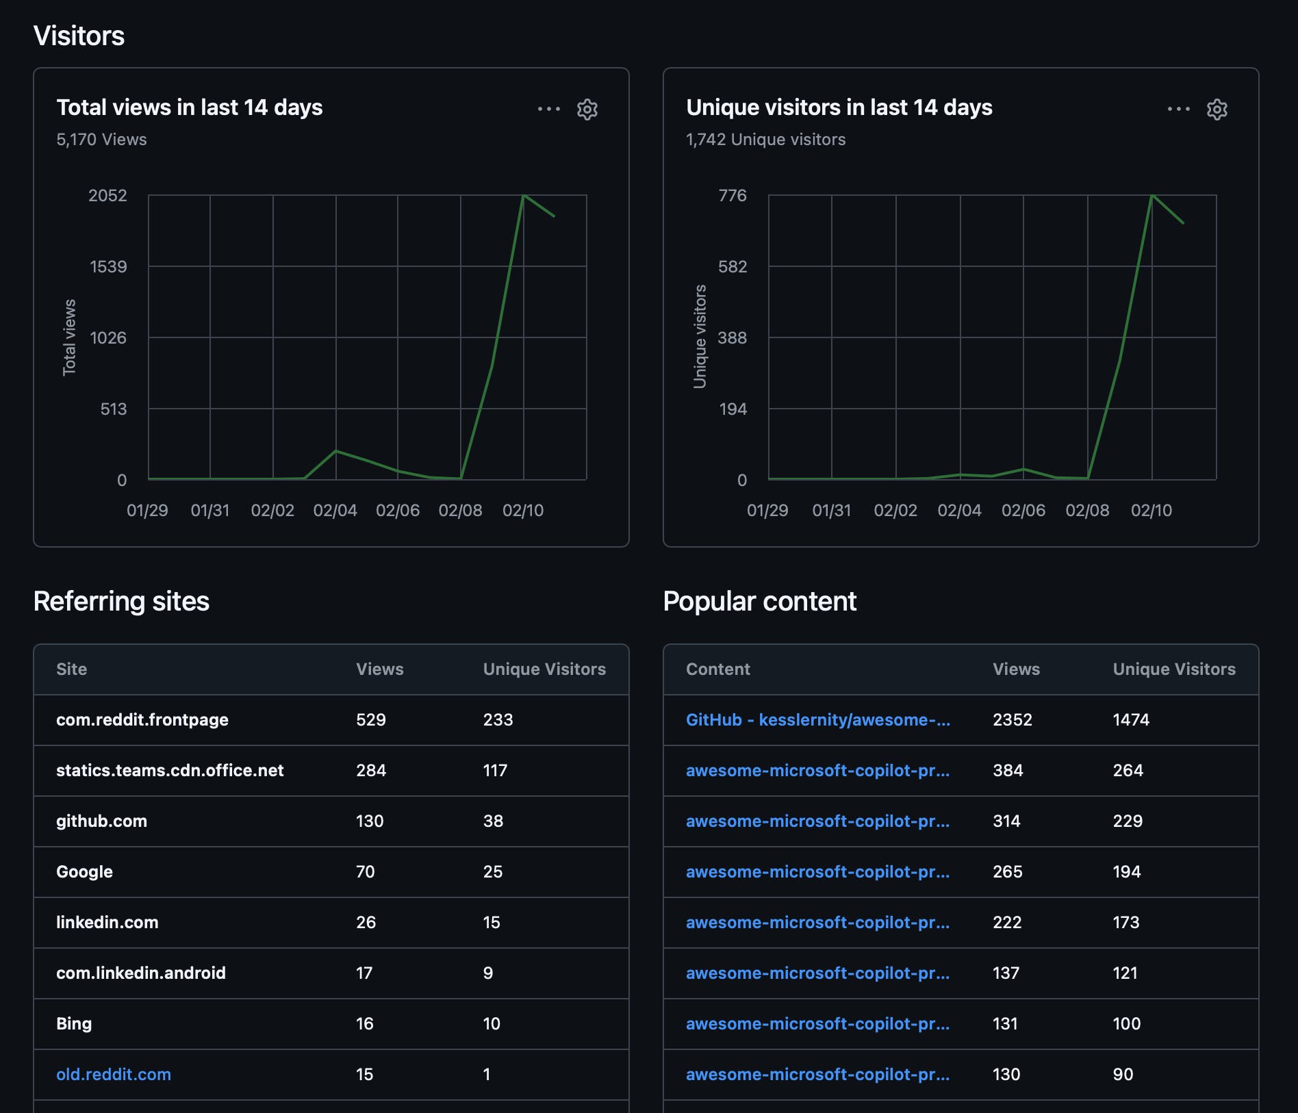
Task: Click the github.com referring site name
Action: point(101,821)
